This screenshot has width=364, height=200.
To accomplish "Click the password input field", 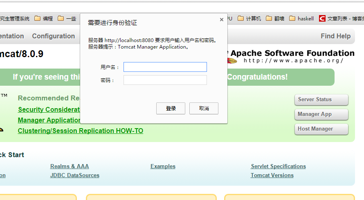I will pyautogui.click(x=165, y=80).
